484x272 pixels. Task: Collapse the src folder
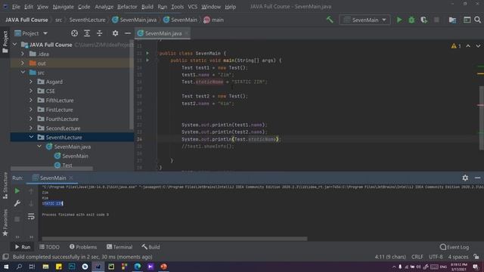click(x=23, y=73)
